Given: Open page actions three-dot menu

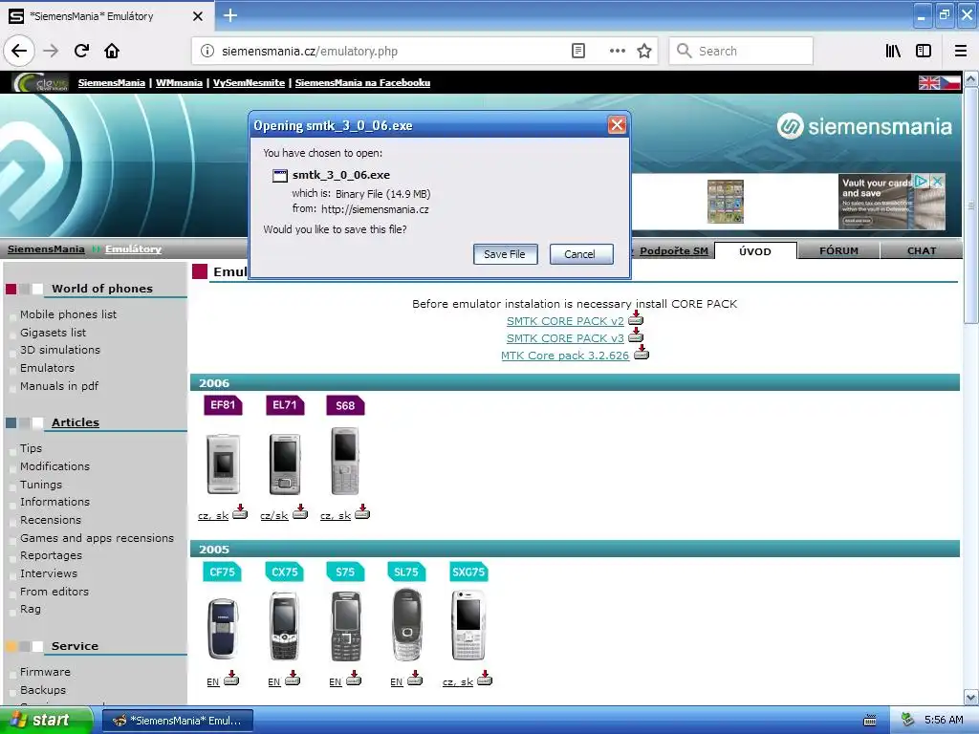Looking at the screenshot, I should pos(617,52).
